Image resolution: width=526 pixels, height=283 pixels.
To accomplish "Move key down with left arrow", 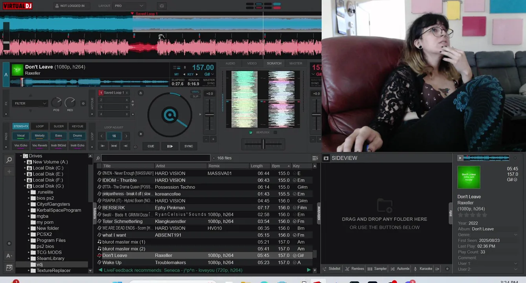I will point(184,74).
